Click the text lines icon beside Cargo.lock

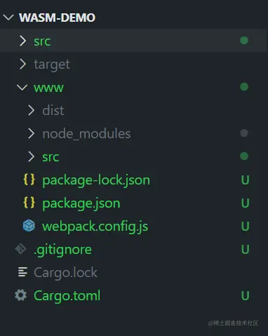tap(22, 272)
